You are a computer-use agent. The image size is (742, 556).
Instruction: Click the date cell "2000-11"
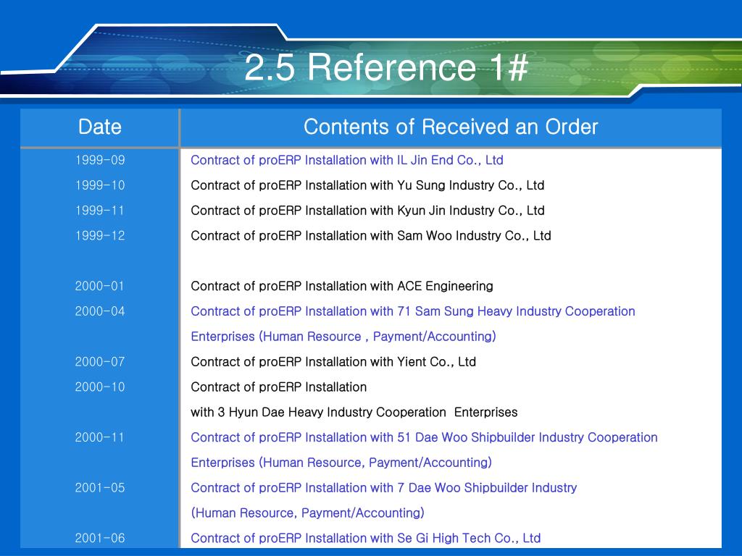[x=100, y=437]
